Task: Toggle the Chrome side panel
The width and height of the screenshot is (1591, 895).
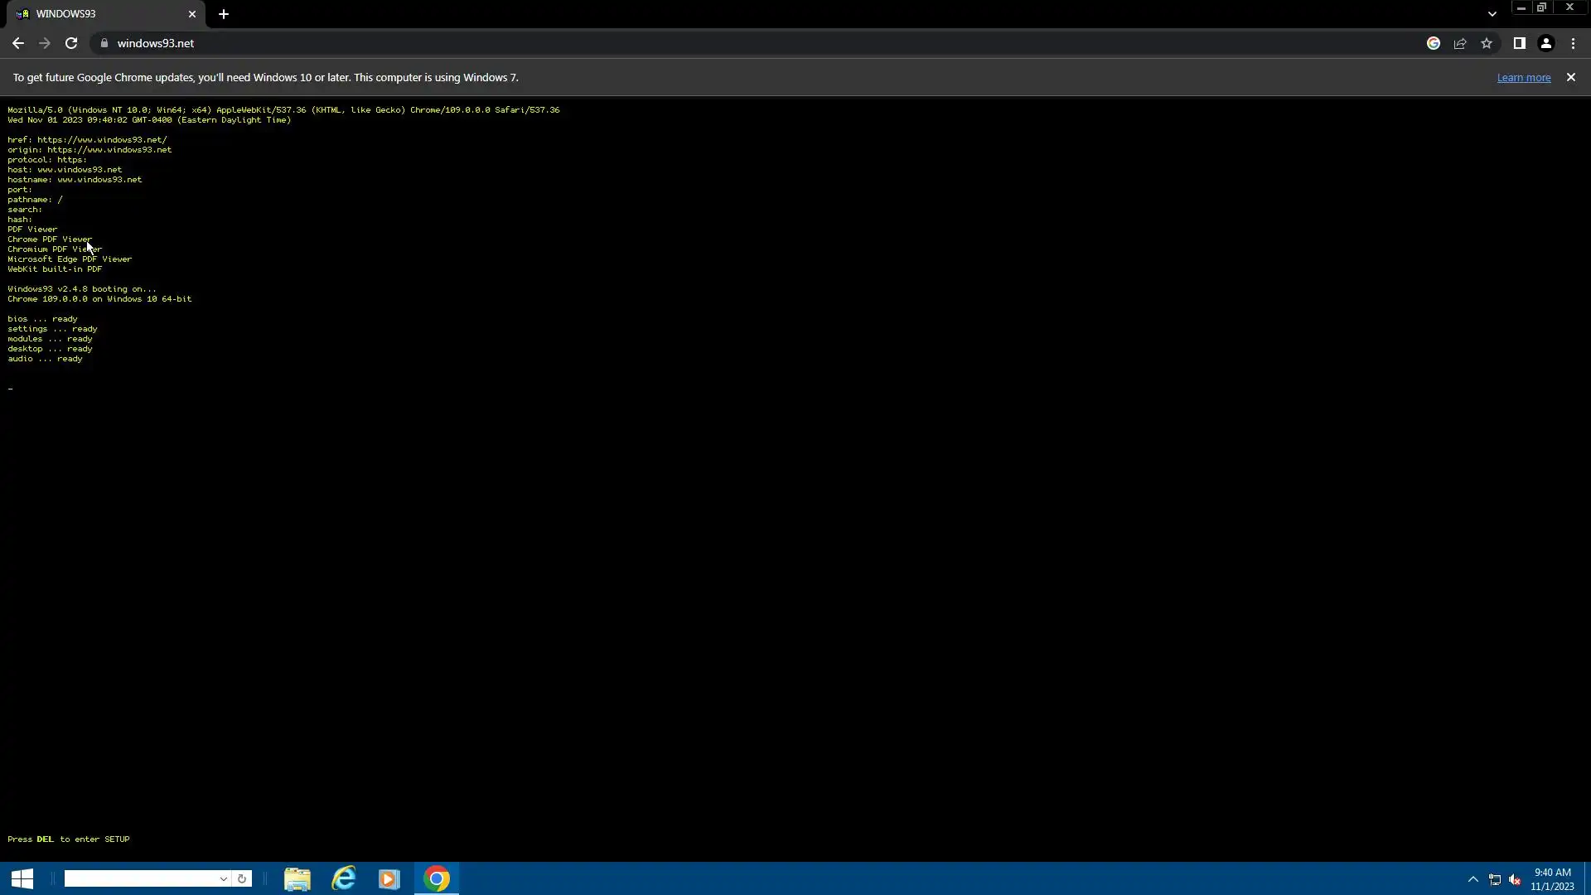Action: click(1519, 43)
